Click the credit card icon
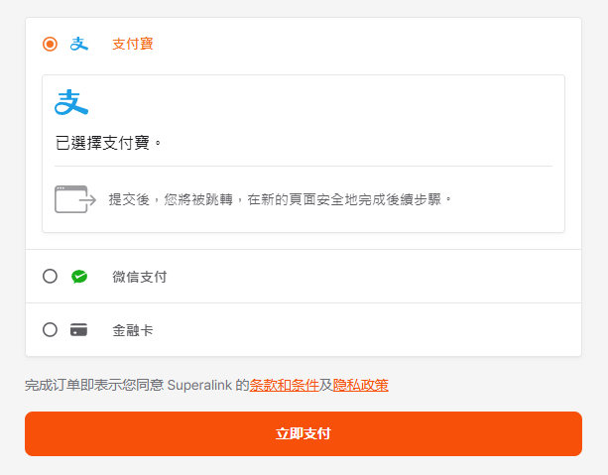The width and height of the screenshot is (608, 475). [x=78, y=330]
